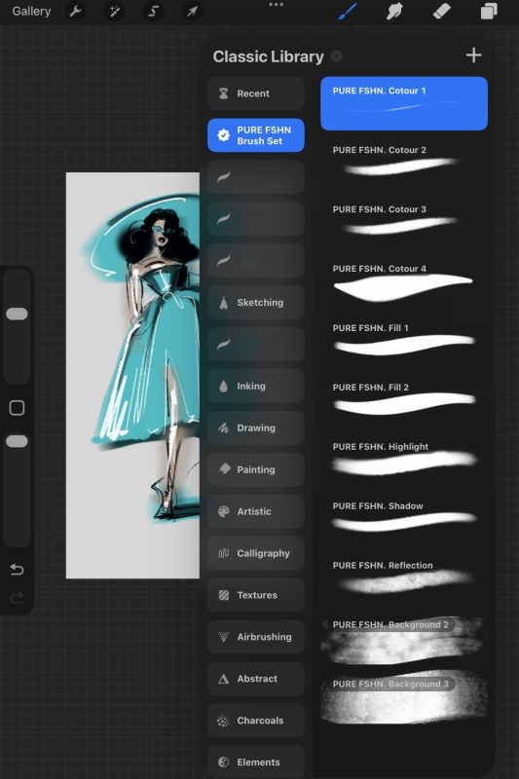This screenshot has width=519, height=779.
Task: Open the Recent brushes category
Action: click(x=256, y=93)
